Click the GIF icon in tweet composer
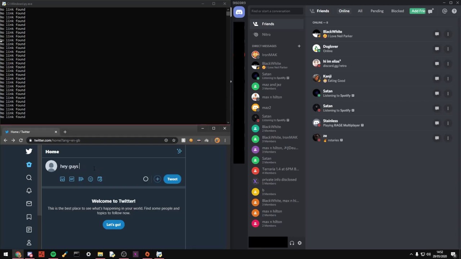This screenshot has height=259, width=461. [x=72, y=179]
